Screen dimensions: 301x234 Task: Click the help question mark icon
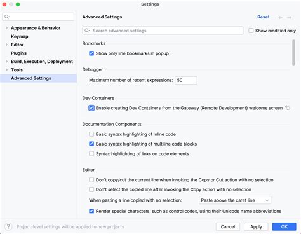tap(8, 226)
